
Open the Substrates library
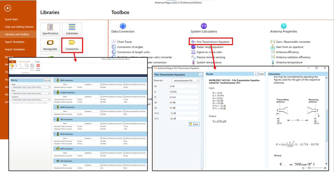(x=72, y=29)
